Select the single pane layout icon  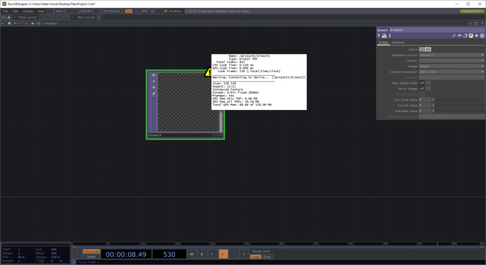[41, 17]
